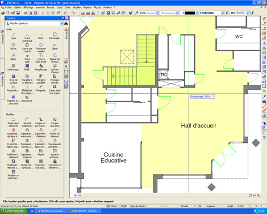
Task: Click the Aligner modify tool
Action: coord(41,153)
